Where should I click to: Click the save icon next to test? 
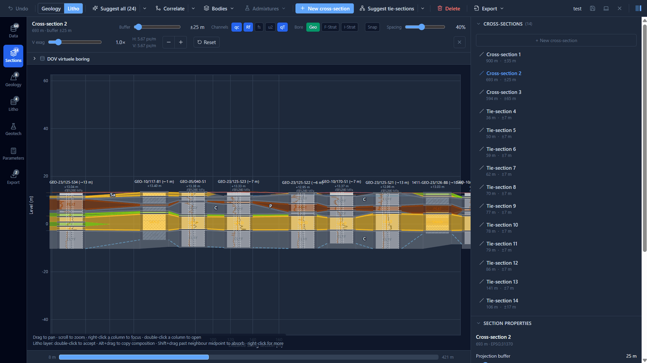point(593,9)
